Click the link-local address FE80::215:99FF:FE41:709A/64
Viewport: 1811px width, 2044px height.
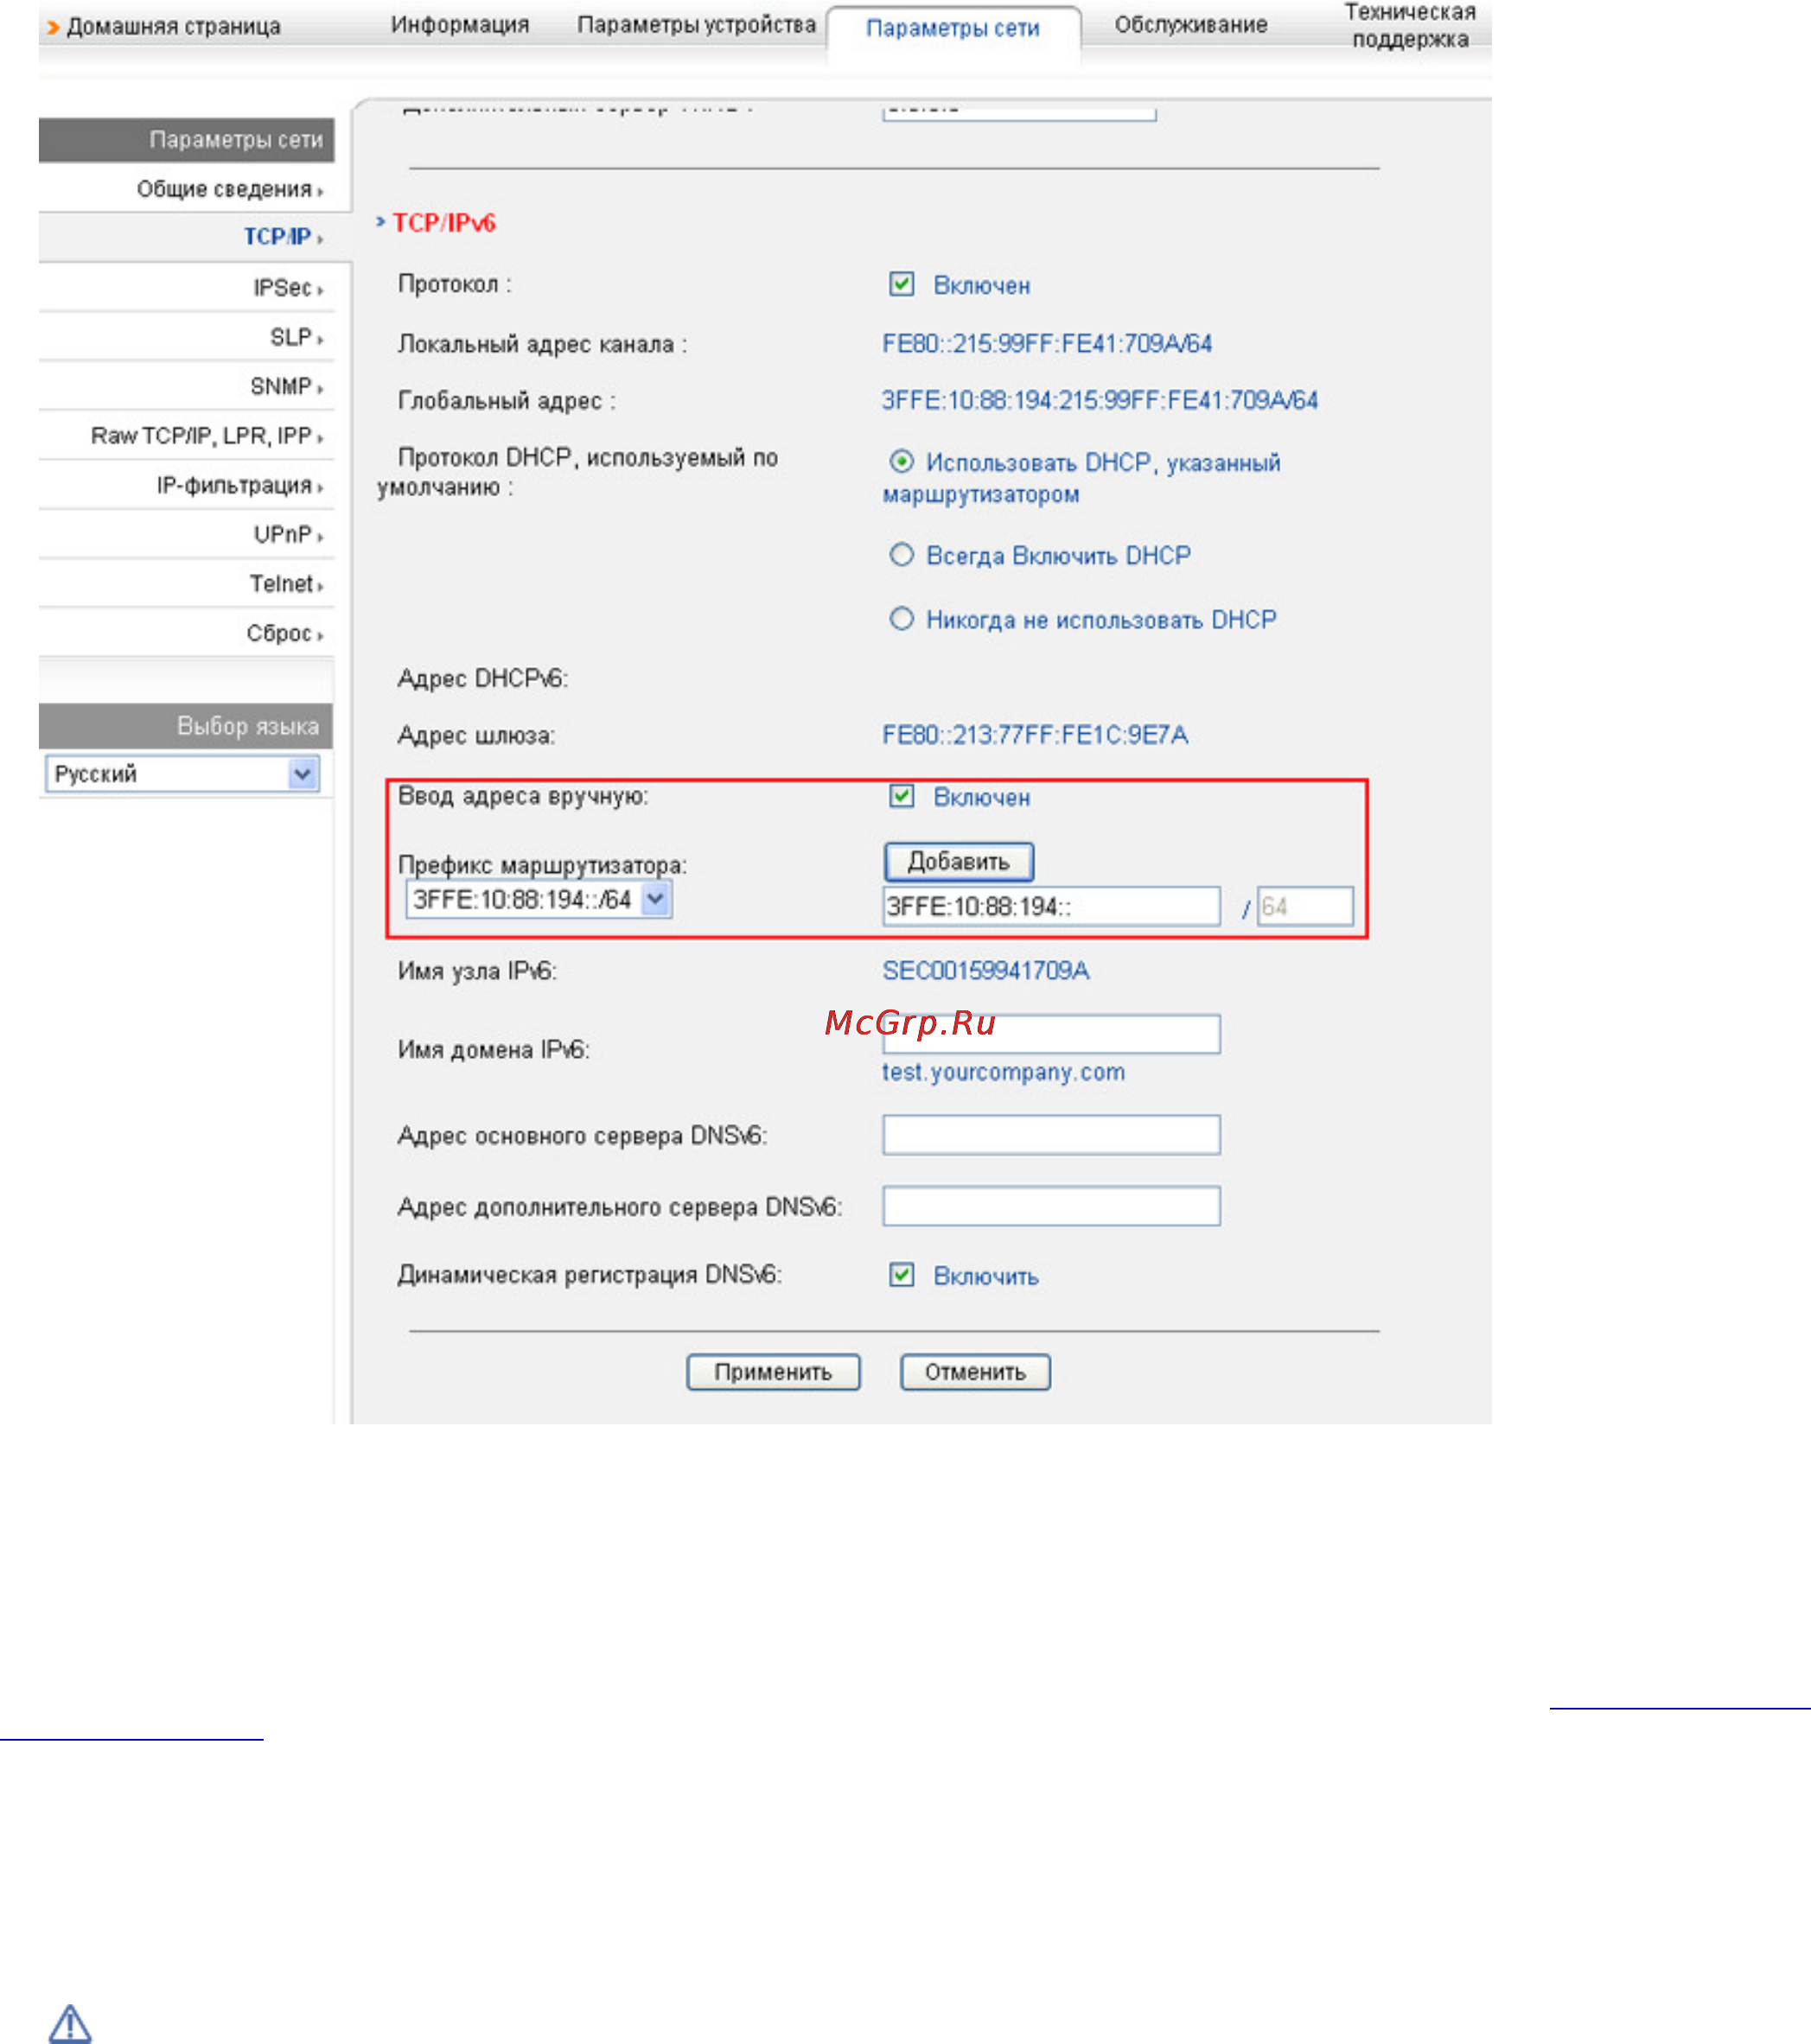point(1047,344)
